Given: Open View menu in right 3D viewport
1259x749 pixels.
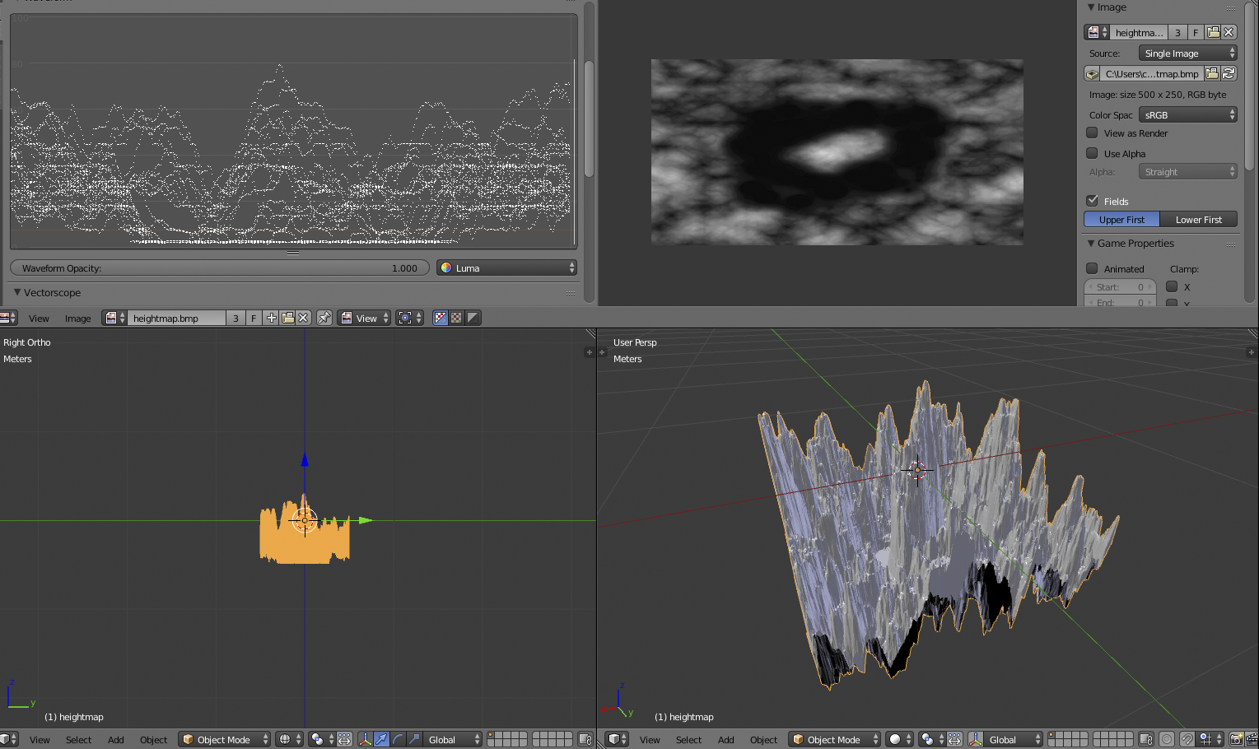Looking at the screenshot, I should tap(650, 740).
